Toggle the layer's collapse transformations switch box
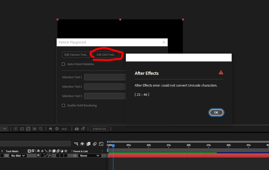The width and height of the screenshot is (269, 170). [x=42, y=155]
